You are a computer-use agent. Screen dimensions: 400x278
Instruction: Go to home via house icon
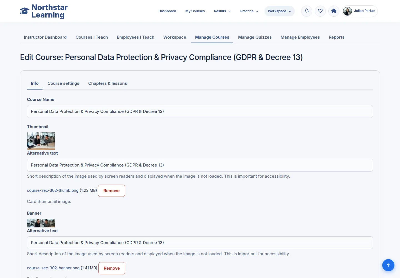[334, 11]
